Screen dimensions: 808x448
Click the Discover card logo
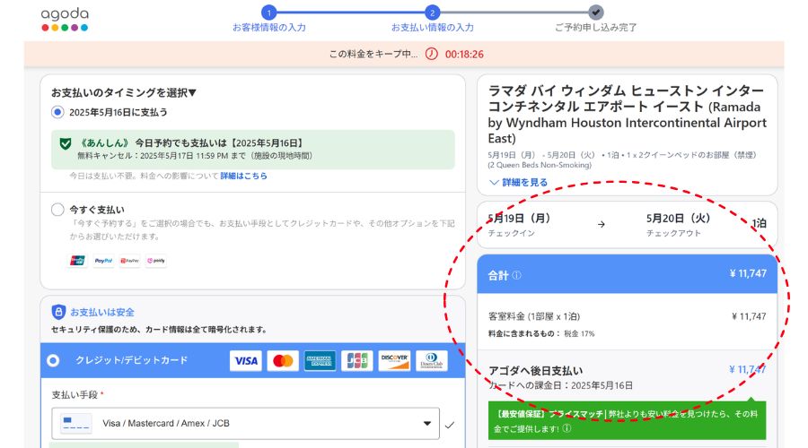tap(394, 361)
